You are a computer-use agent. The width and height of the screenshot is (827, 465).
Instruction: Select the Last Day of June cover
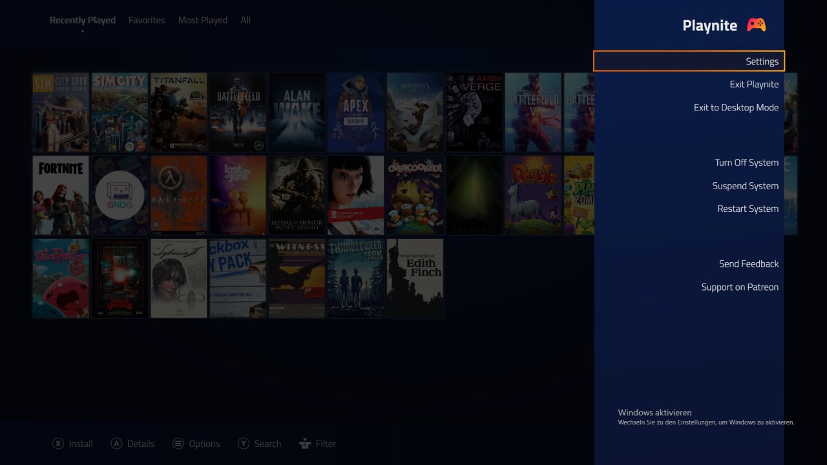pos(238,195)
